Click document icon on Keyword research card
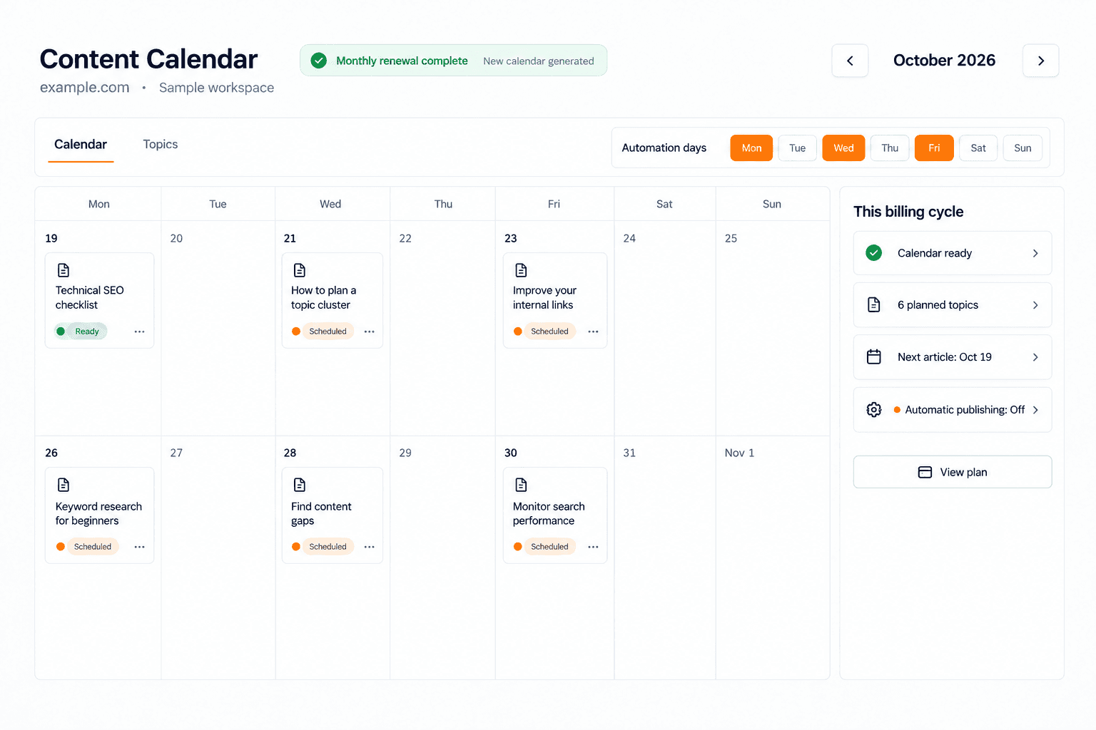This screenshot has height=730, width=1096. tap(64, 485)
